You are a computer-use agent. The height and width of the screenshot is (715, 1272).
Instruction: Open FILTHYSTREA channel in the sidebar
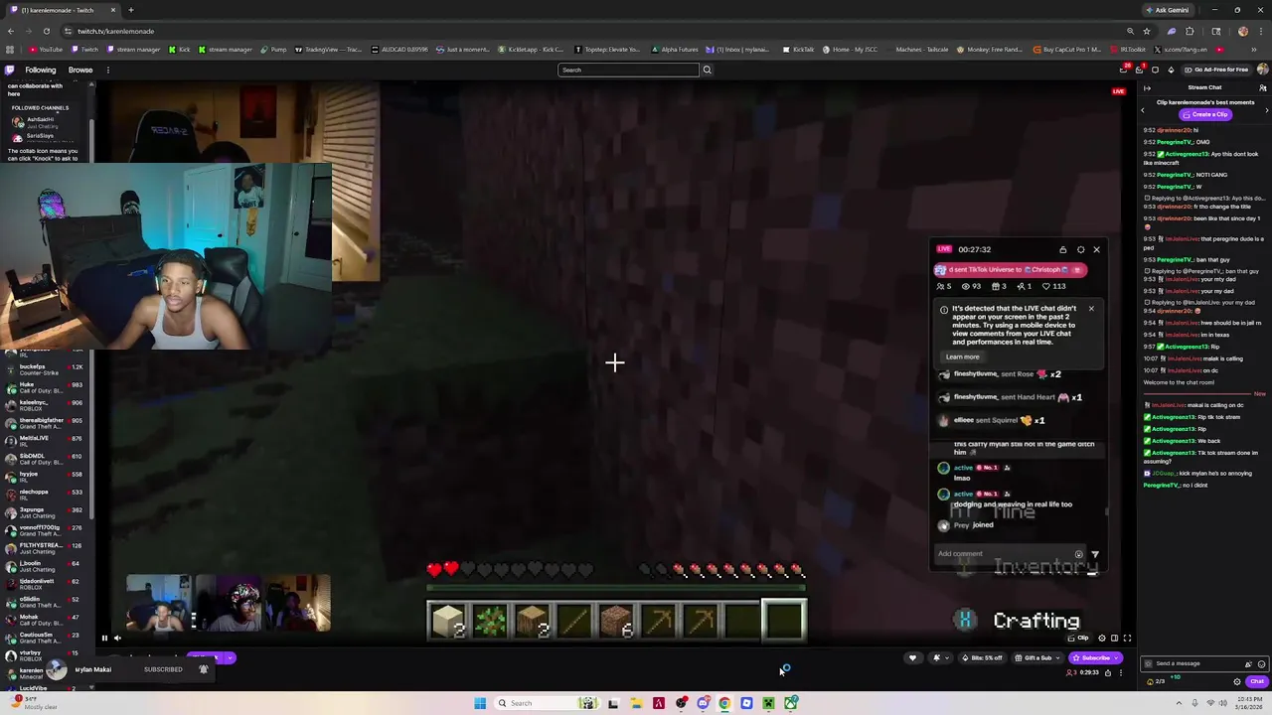click(x=45, y=547)
